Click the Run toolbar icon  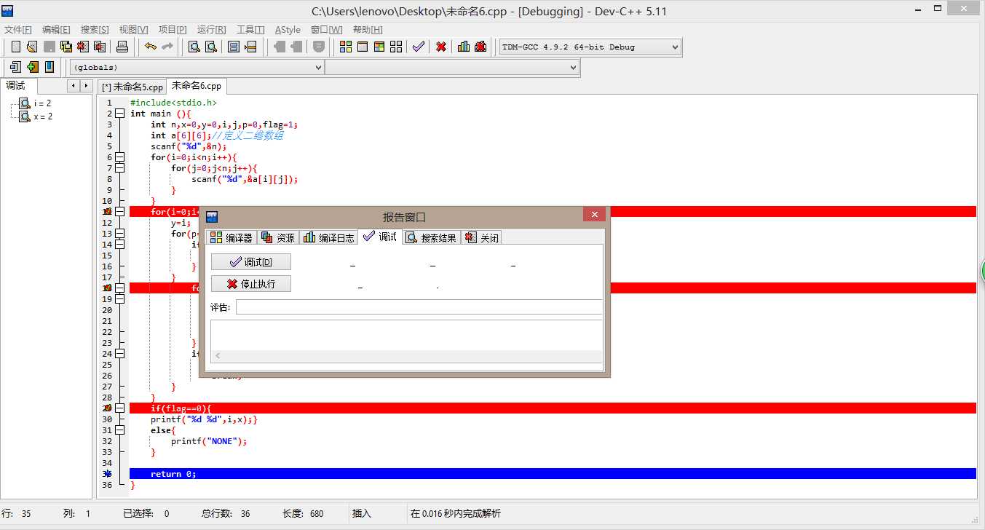363,47
